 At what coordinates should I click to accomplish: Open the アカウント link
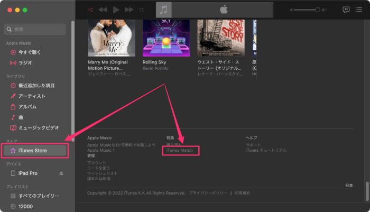coord(97,162)
